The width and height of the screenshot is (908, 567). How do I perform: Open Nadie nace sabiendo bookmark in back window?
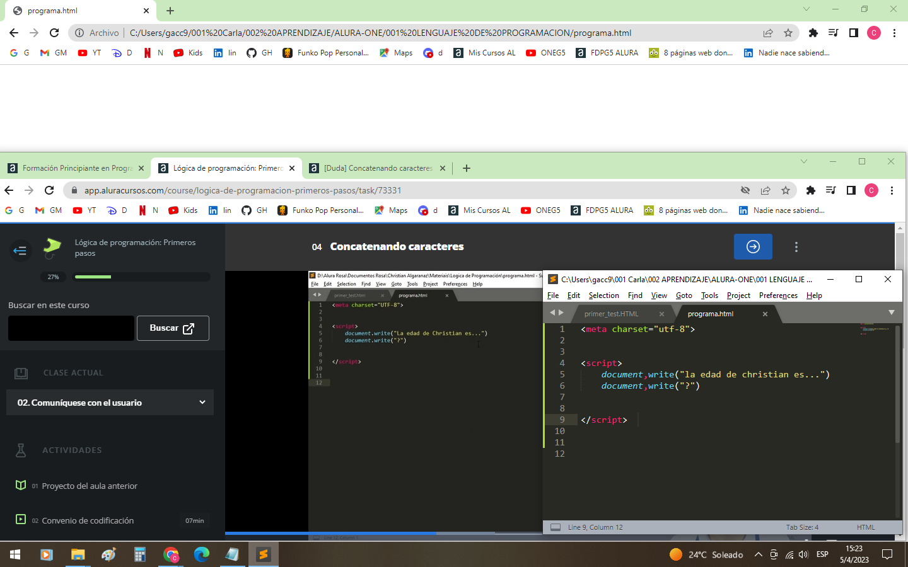787,53
